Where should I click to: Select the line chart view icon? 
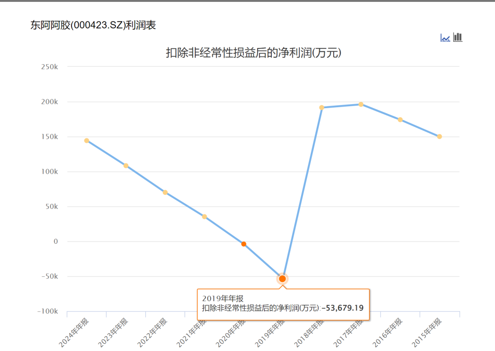point(444,37)
